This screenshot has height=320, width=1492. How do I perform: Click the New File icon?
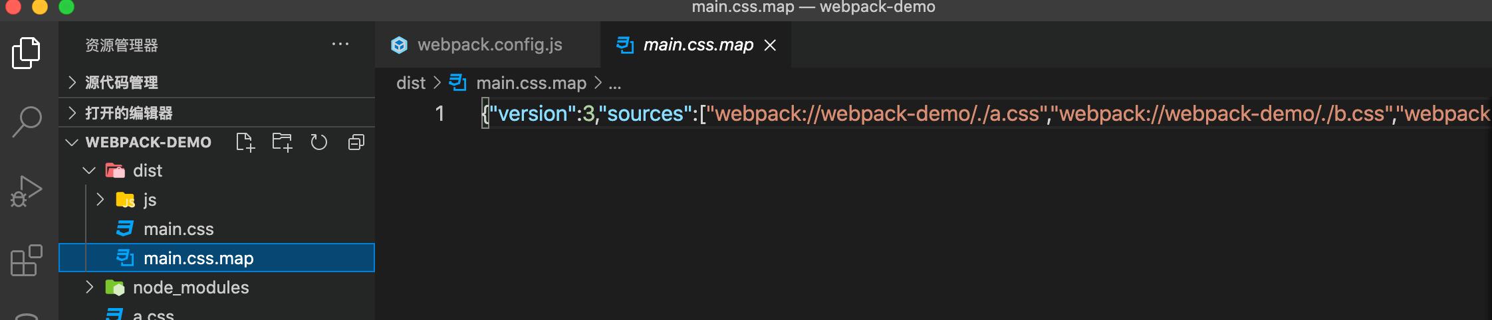[x=245, y=142]
